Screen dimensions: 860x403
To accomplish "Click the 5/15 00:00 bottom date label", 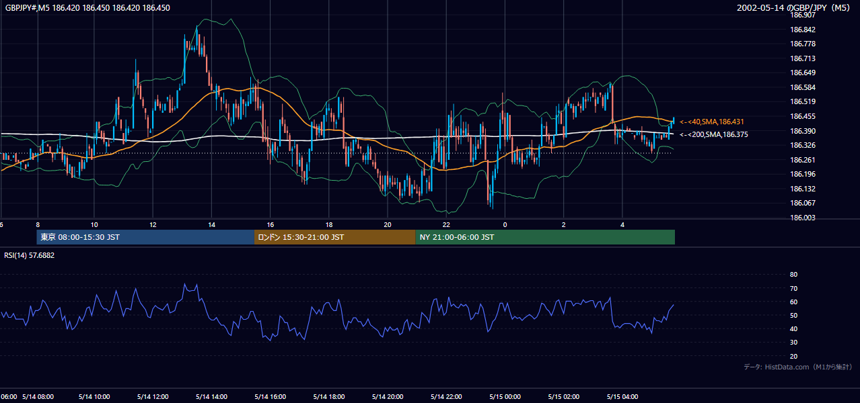I will pyautogui.click(x=505, y=397).
